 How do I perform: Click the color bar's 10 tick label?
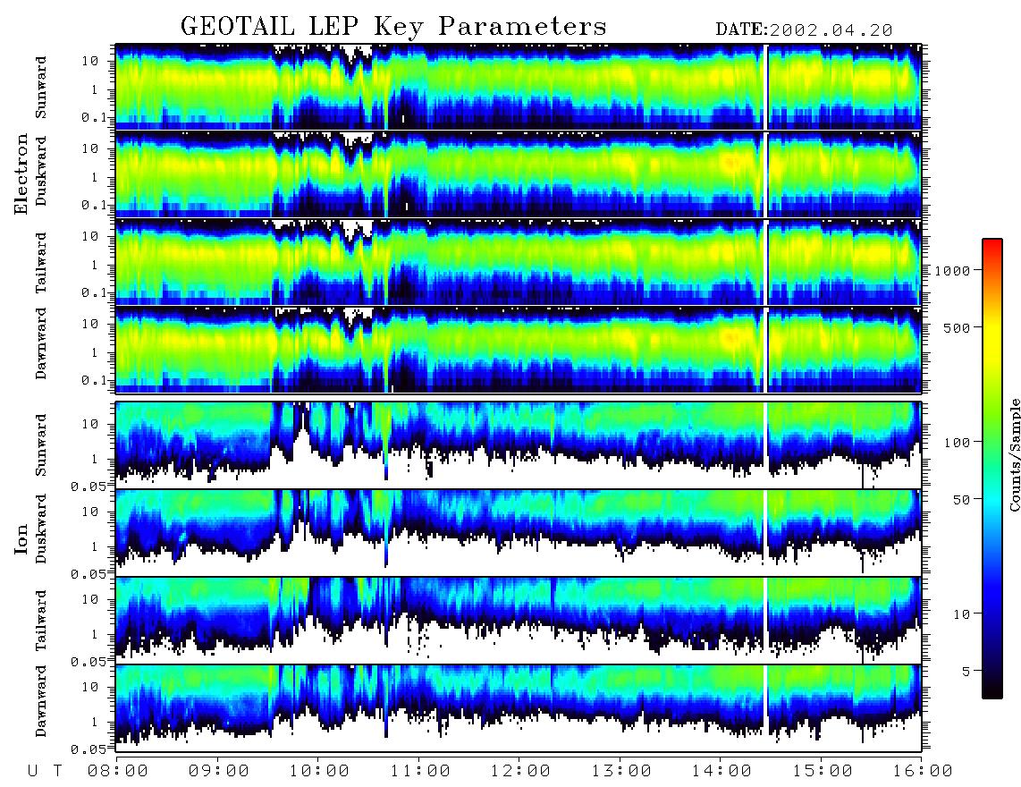[961, 614]
